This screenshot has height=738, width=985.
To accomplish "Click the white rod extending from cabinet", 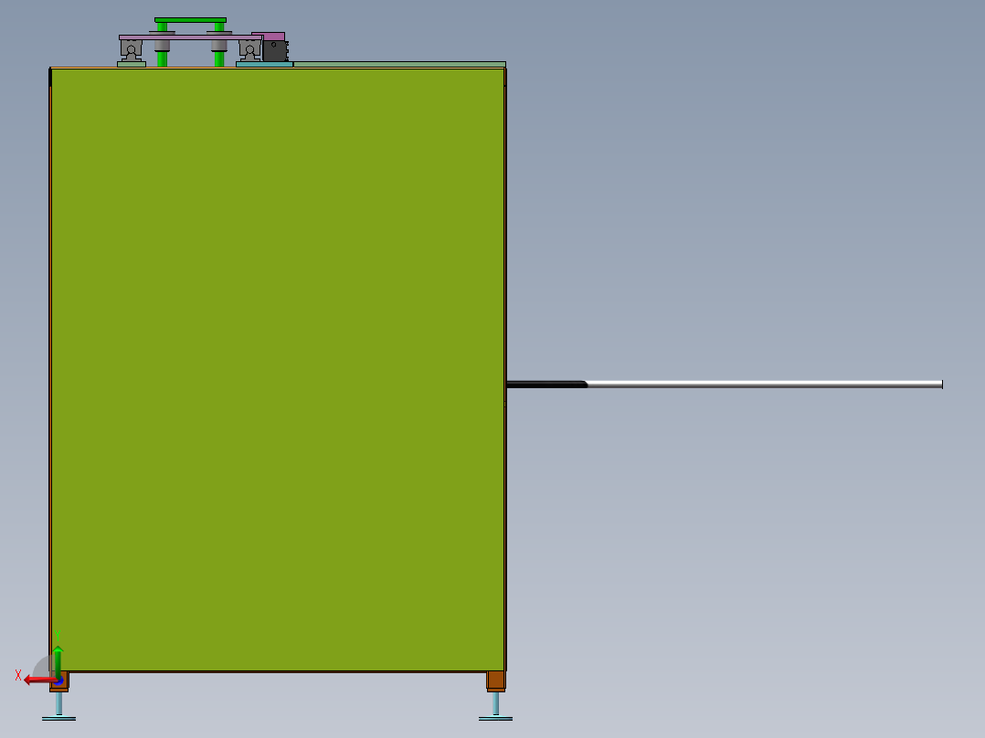I will (x=765, y=384).
